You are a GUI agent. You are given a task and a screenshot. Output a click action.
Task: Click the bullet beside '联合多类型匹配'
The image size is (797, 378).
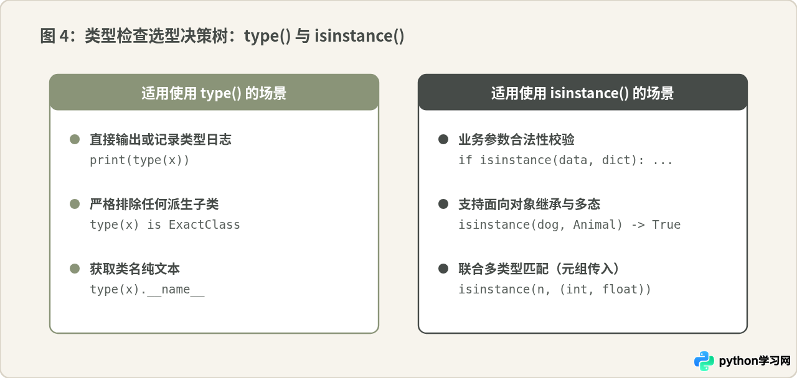click(443, 269)
